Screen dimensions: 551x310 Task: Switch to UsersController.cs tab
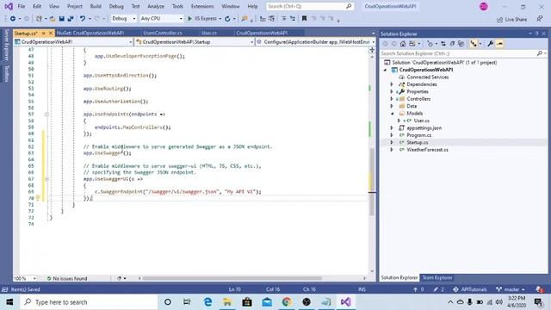click(163, 33)
